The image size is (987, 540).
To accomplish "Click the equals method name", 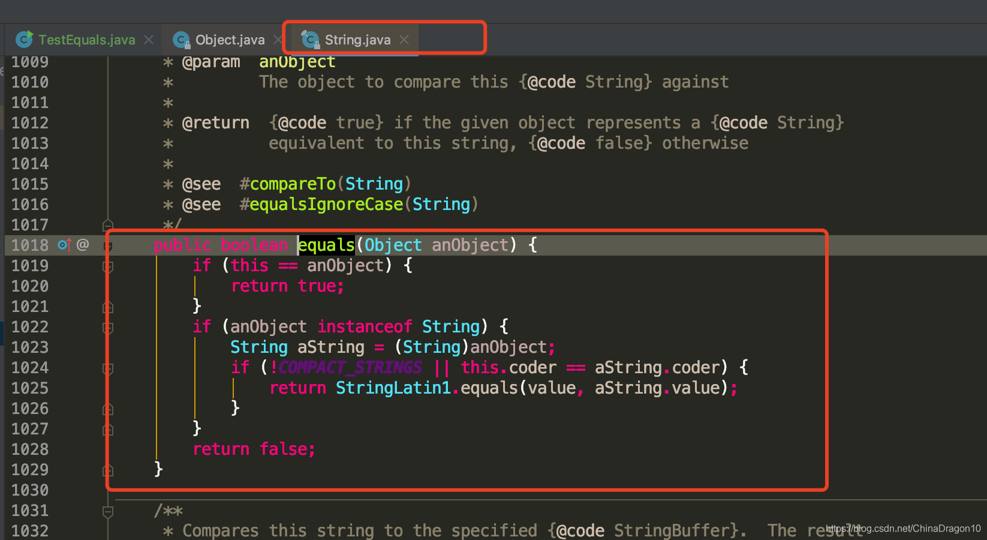I will [x=326, y=245].
